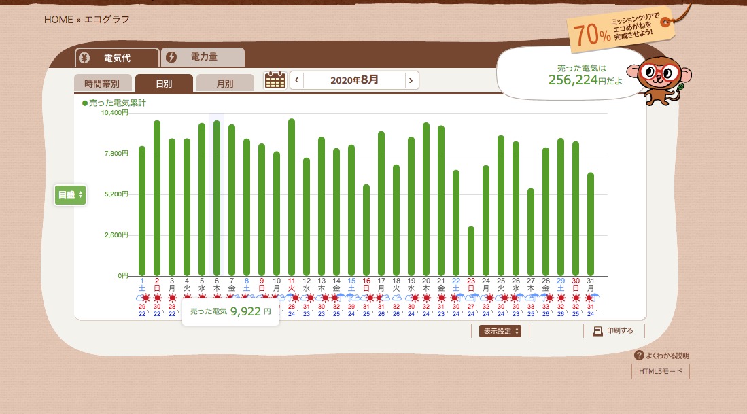
Task: Go to the next month arrow
Action: coord(411,80)
